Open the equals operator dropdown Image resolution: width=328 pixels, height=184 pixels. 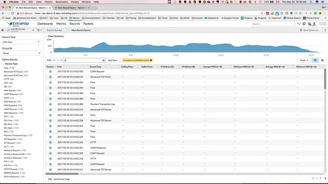point(59,60)
